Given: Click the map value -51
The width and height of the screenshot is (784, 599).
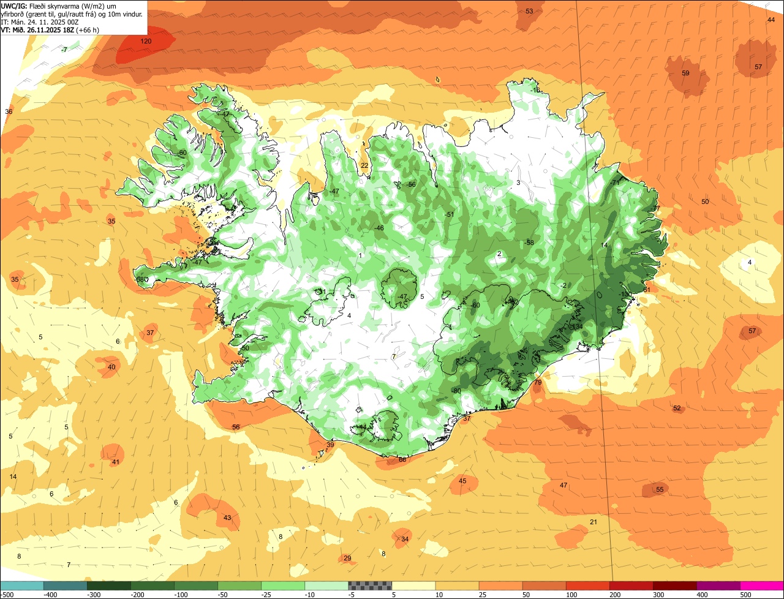Looking at the screenshot, I should click(x=449, y=214).
